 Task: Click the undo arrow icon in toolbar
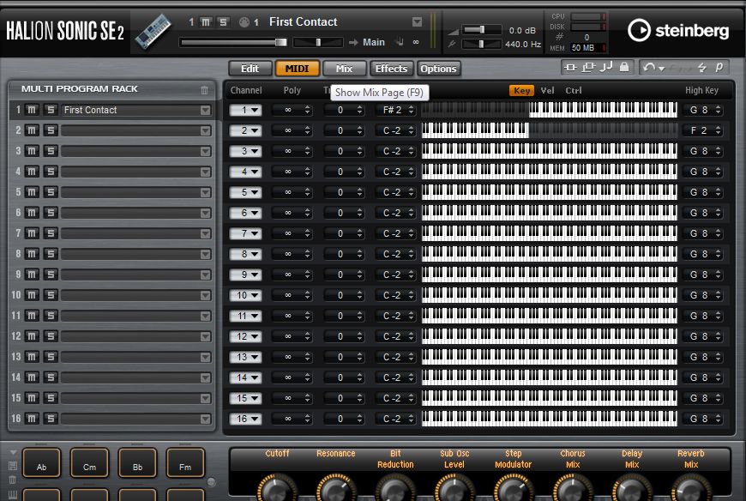point(650,67)
